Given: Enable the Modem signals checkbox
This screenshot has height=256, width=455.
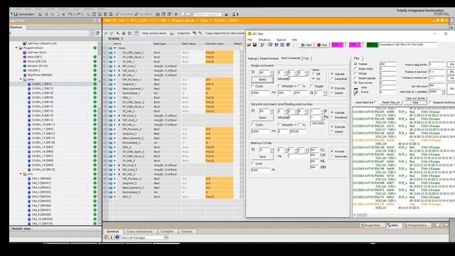Looking at the screenshot, I should (355, 78).
